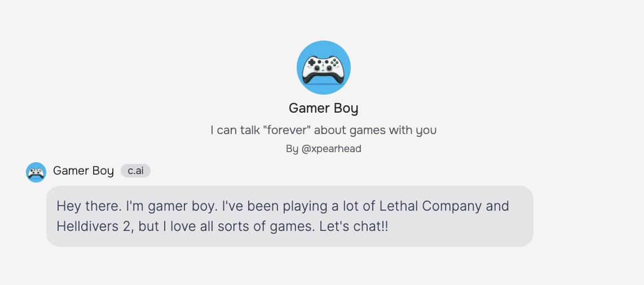Click the Gamer Boy title under the avatar
The width and height of the screenshot is (644, 285).
tap(323, 108)
